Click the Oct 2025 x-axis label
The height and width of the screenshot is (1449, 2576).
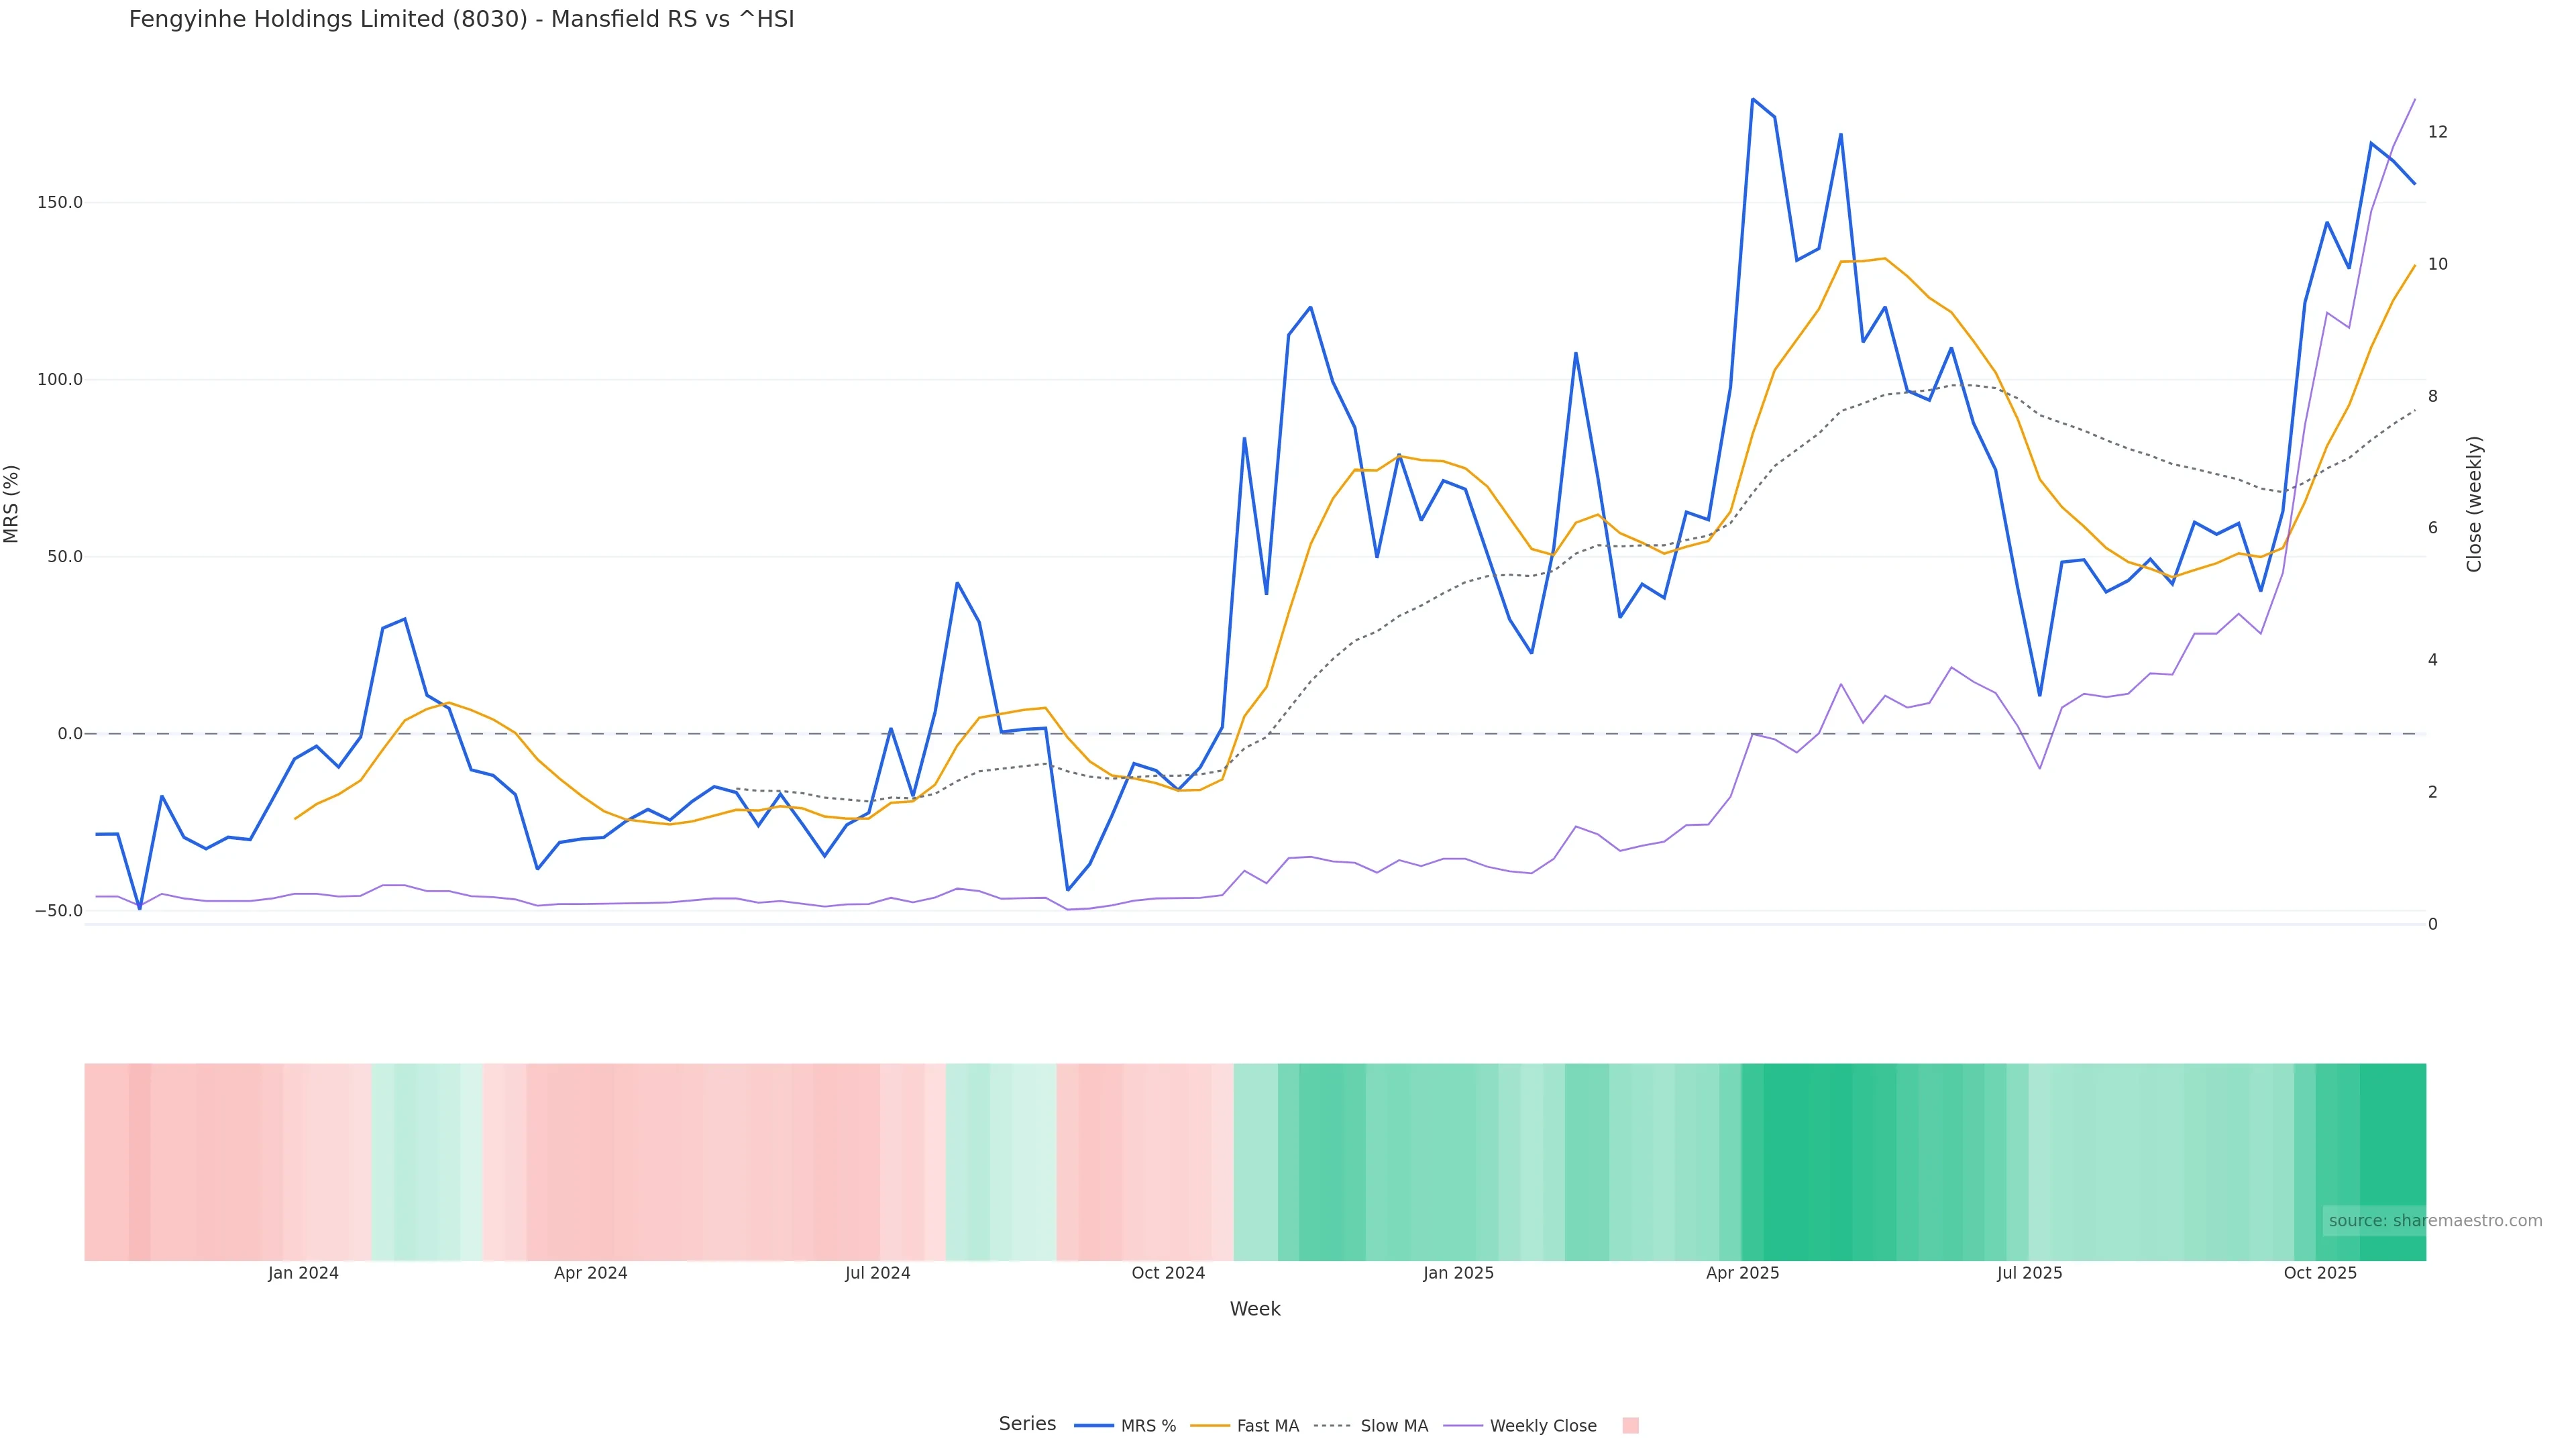pos(2320,1273)
